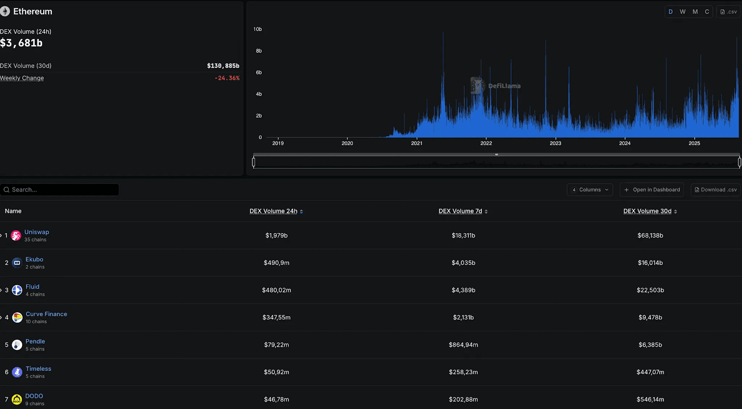Click the Ekubo protocol logo icon

(x=17, y=263)
